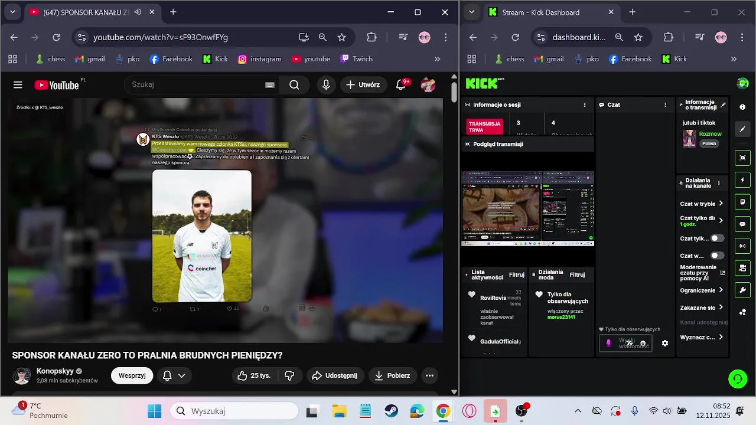Open Chrome menu in the YouTube window
Viewport: 756px width, 425px height.
click(x=445, y=37)
